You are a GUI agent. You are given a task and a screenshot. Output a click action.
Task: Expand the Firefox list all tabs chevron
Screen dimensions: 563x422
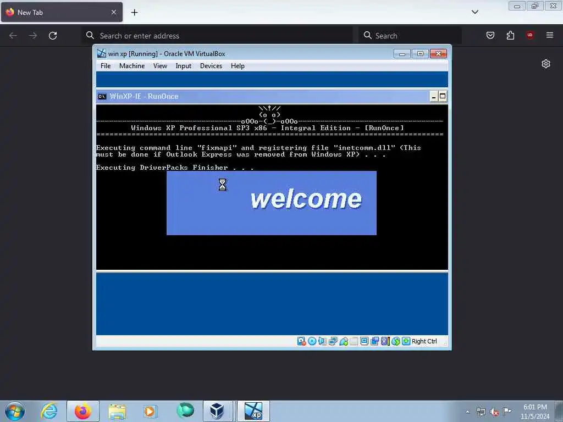tap(475, 12)
